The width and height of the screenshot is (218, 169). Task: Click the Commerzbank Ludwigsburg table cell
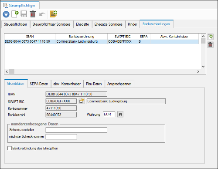[82, 41]
